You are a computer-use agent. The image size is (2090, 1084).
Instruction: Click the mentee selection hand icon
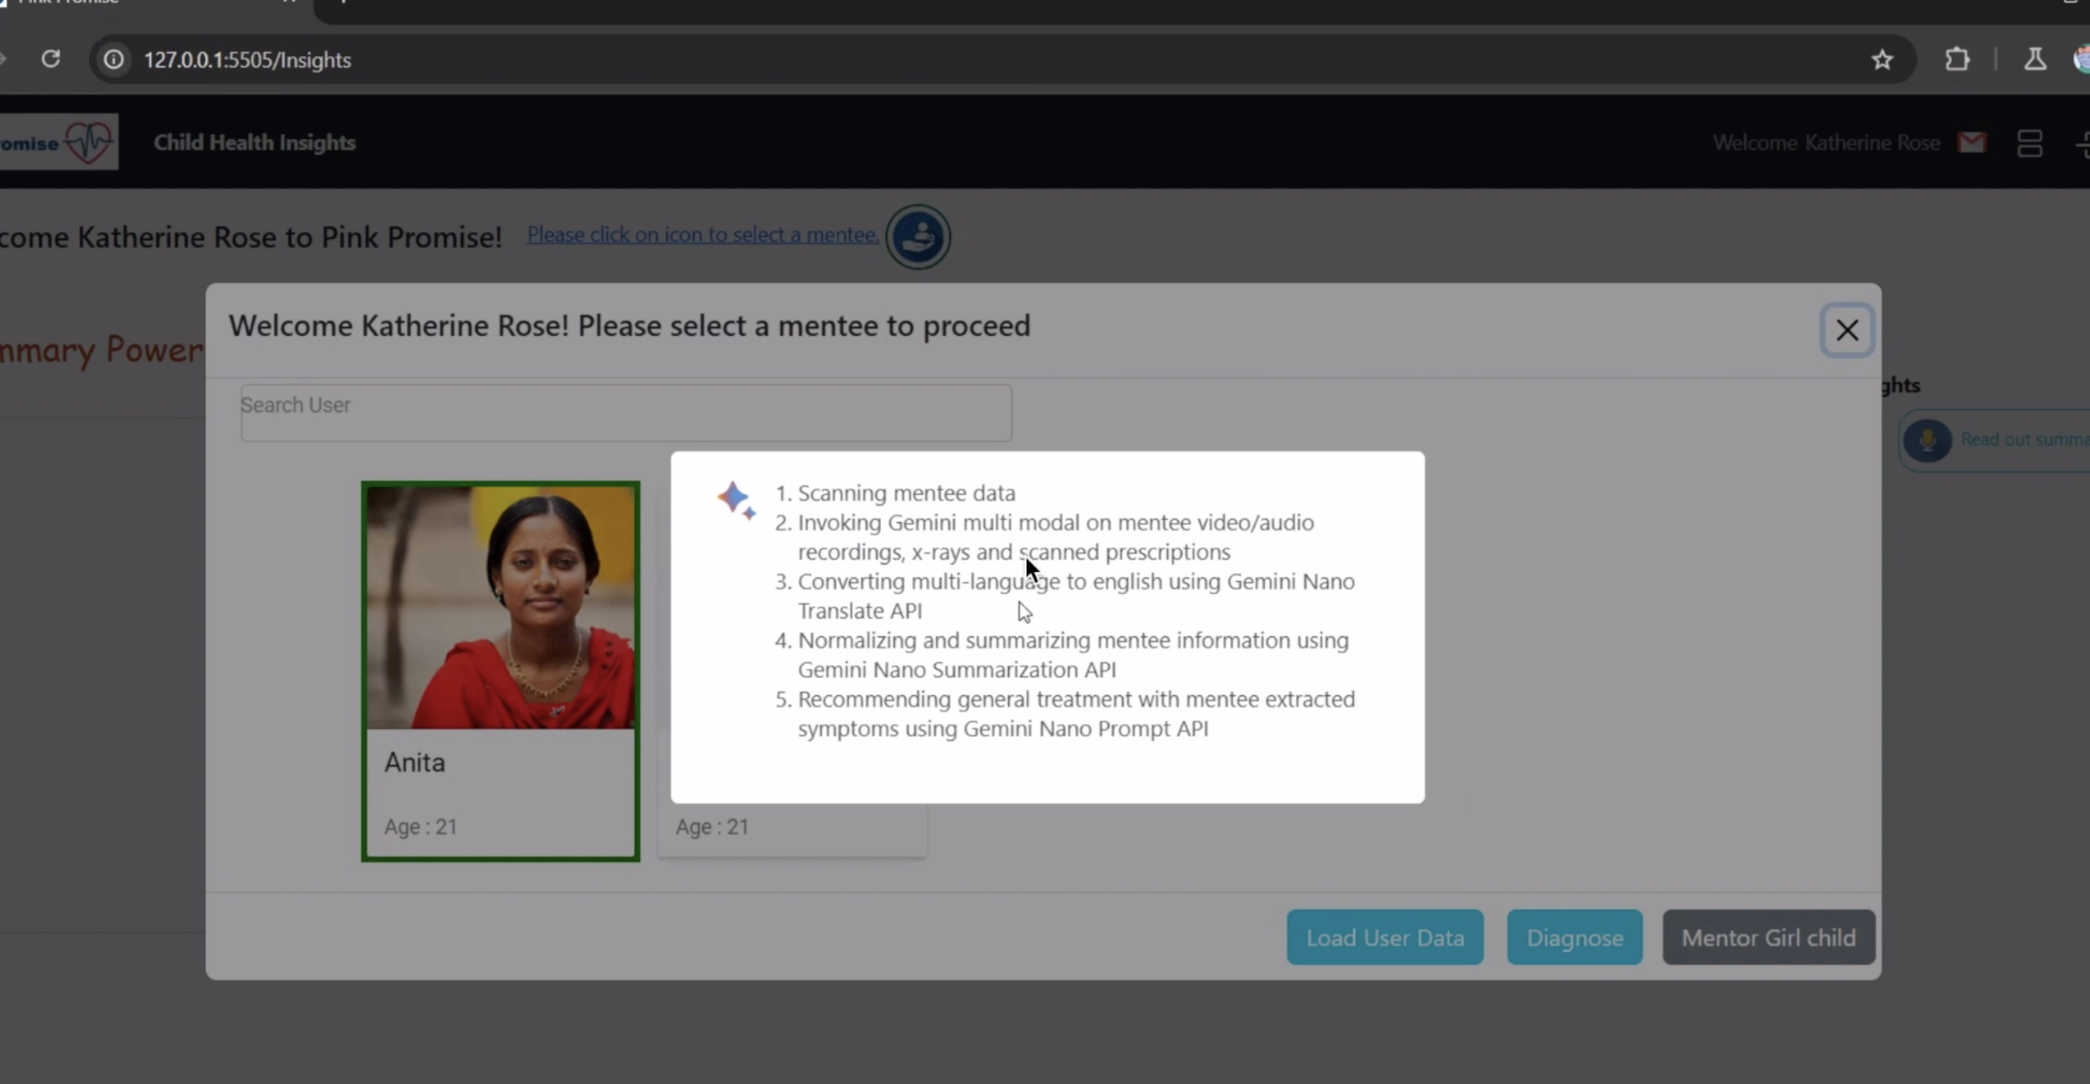click(x=917, y=237)
